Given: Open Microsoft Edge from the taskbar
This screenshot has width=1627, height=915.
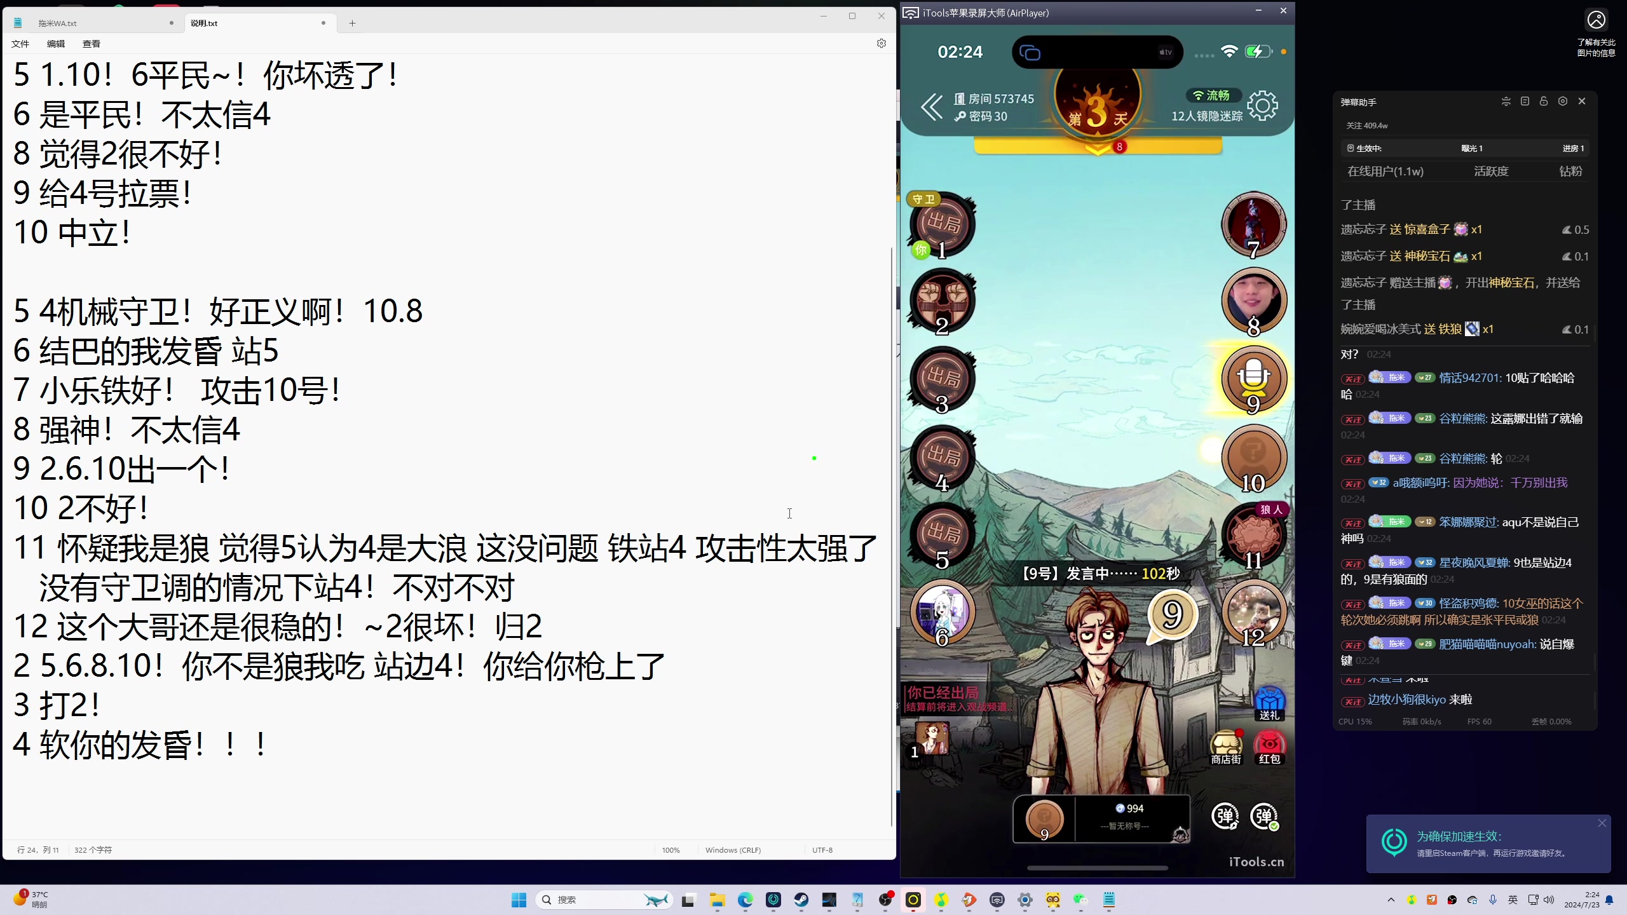Looking at the screenshot, I should (x=745, y=900).
